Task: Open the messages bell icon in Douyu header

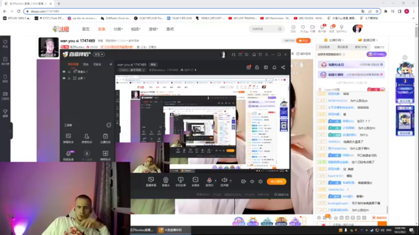Action: [x=332, y=29]
